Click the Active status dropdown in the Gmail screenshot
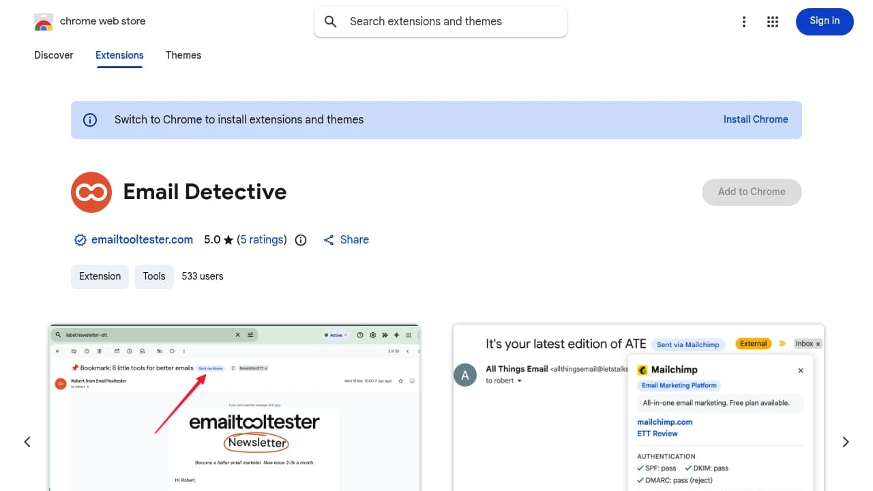This screenshot has width=873, height=491. [x=336, y=335]
